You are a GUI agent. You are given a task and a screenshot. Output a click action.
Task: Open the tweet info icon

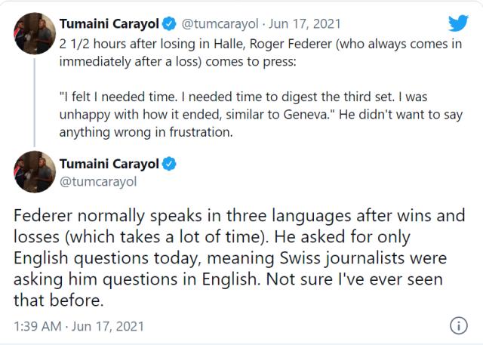pos(458,326)
